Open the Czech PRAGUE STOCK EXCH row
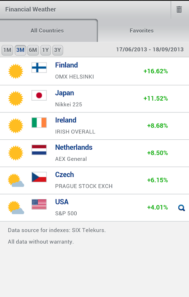 point(94,180)
